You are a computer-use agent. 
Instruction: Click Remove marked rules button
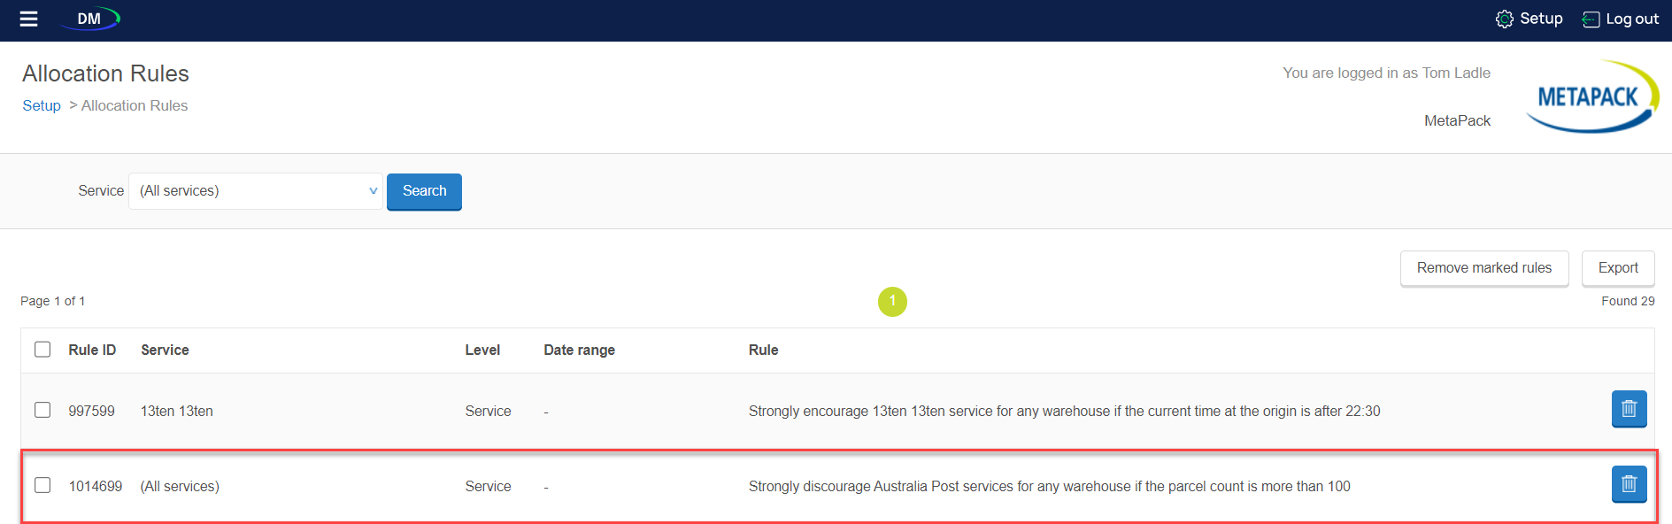click(1484, 268)
